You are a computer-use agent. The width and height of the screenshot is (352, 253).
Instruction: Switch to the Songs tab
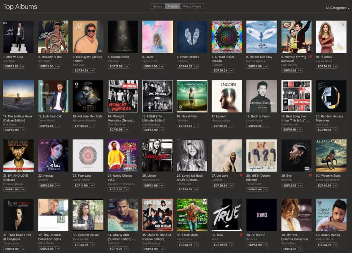point(157,6)
